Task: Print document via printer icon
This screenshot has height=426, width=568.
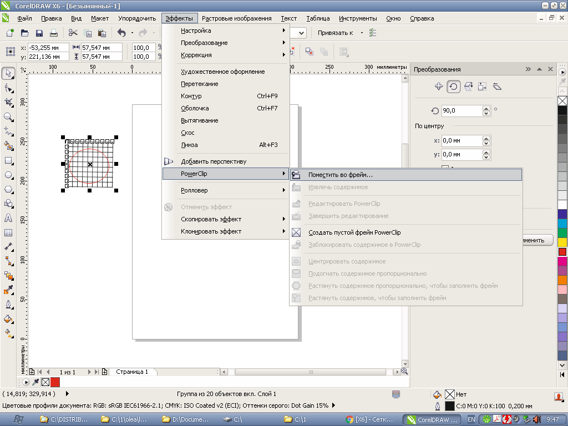Action: (54, 33)
